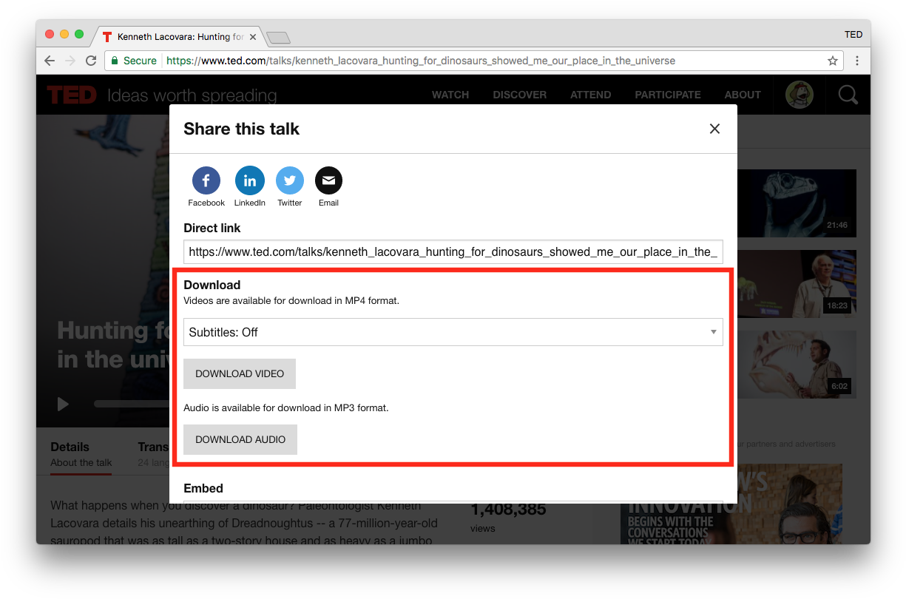Share the talk via LinkedIn icon
This screenshot has width=906, height=599.
tap(249, 180)
